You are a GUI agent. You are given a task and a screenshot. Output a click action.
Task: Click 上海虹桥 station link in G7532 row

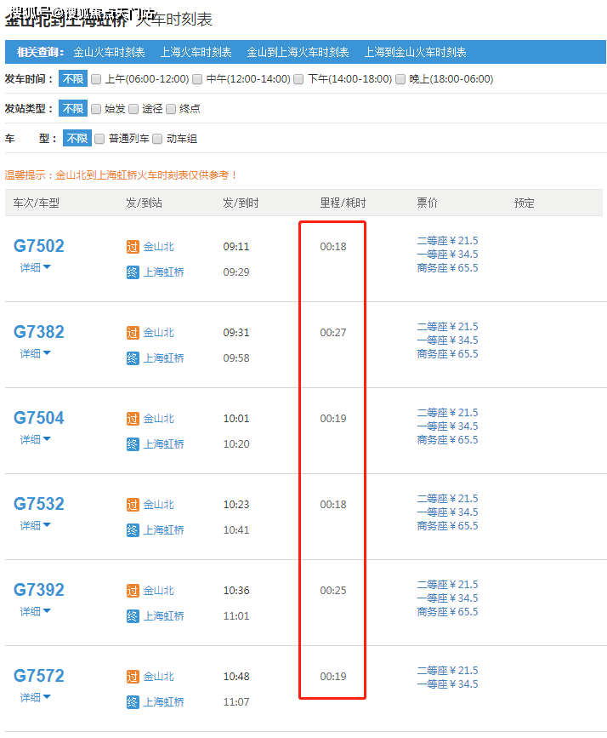coord(163,530)
